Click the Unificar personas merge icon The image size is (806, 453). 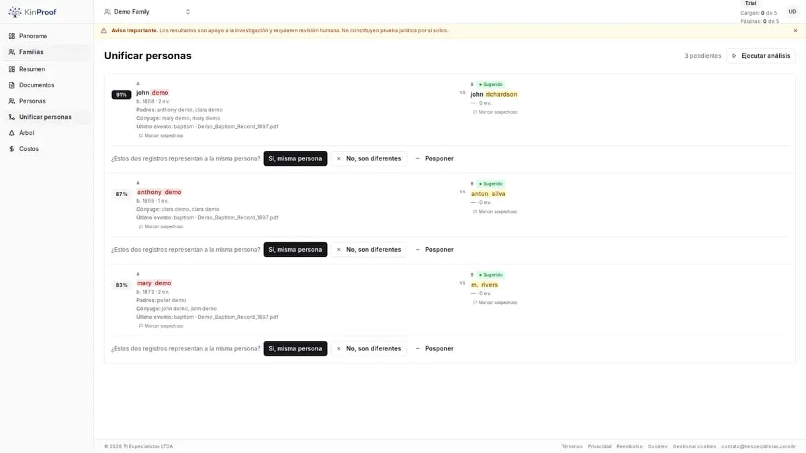tap(11, 117)
